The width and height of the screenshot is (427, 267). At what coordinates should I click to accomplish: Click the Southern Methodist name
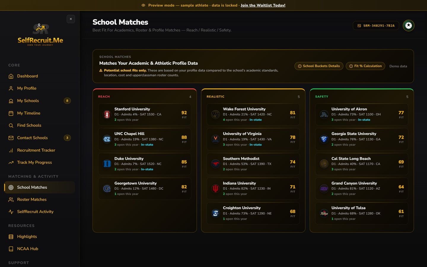[x=241, y=159]
